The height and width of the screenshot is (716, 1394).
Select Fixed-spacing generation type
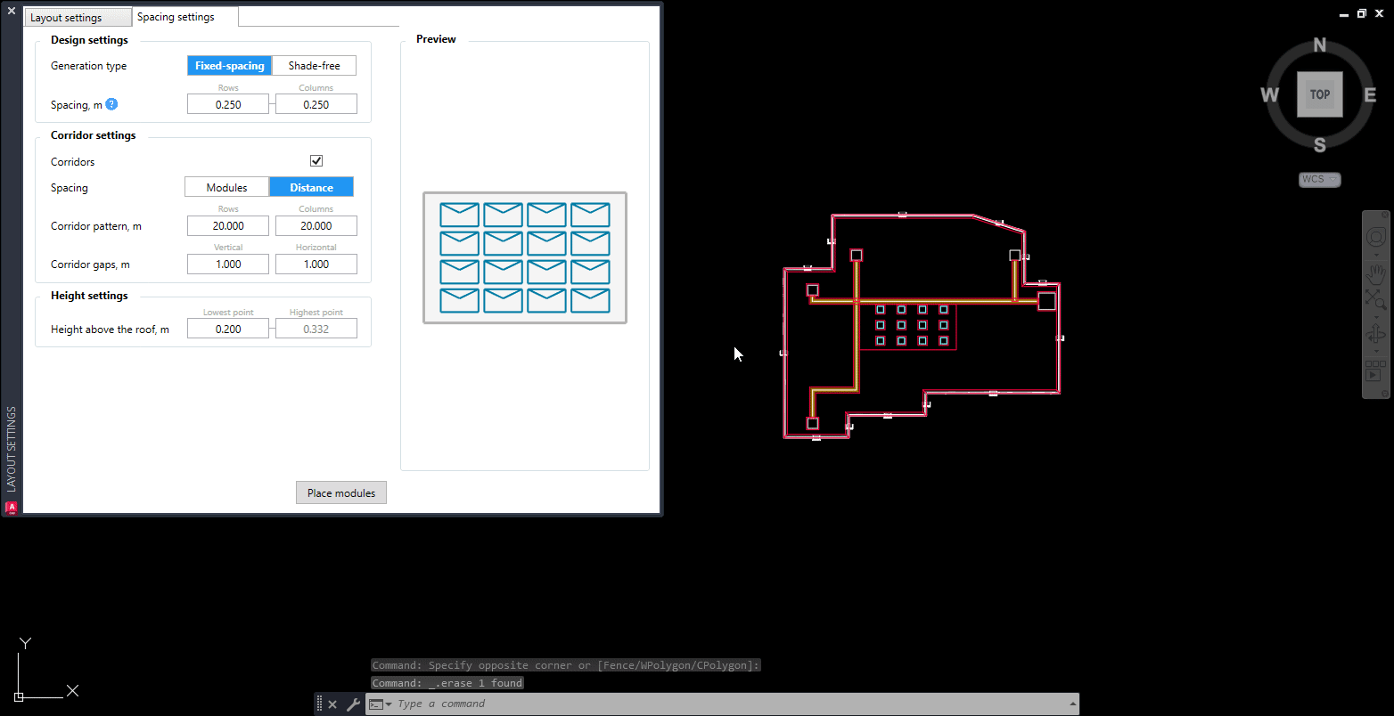point(230,66)
